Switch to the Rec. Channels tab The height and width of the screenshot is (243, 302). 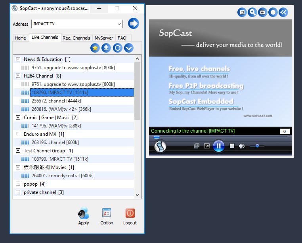[76, 38]
